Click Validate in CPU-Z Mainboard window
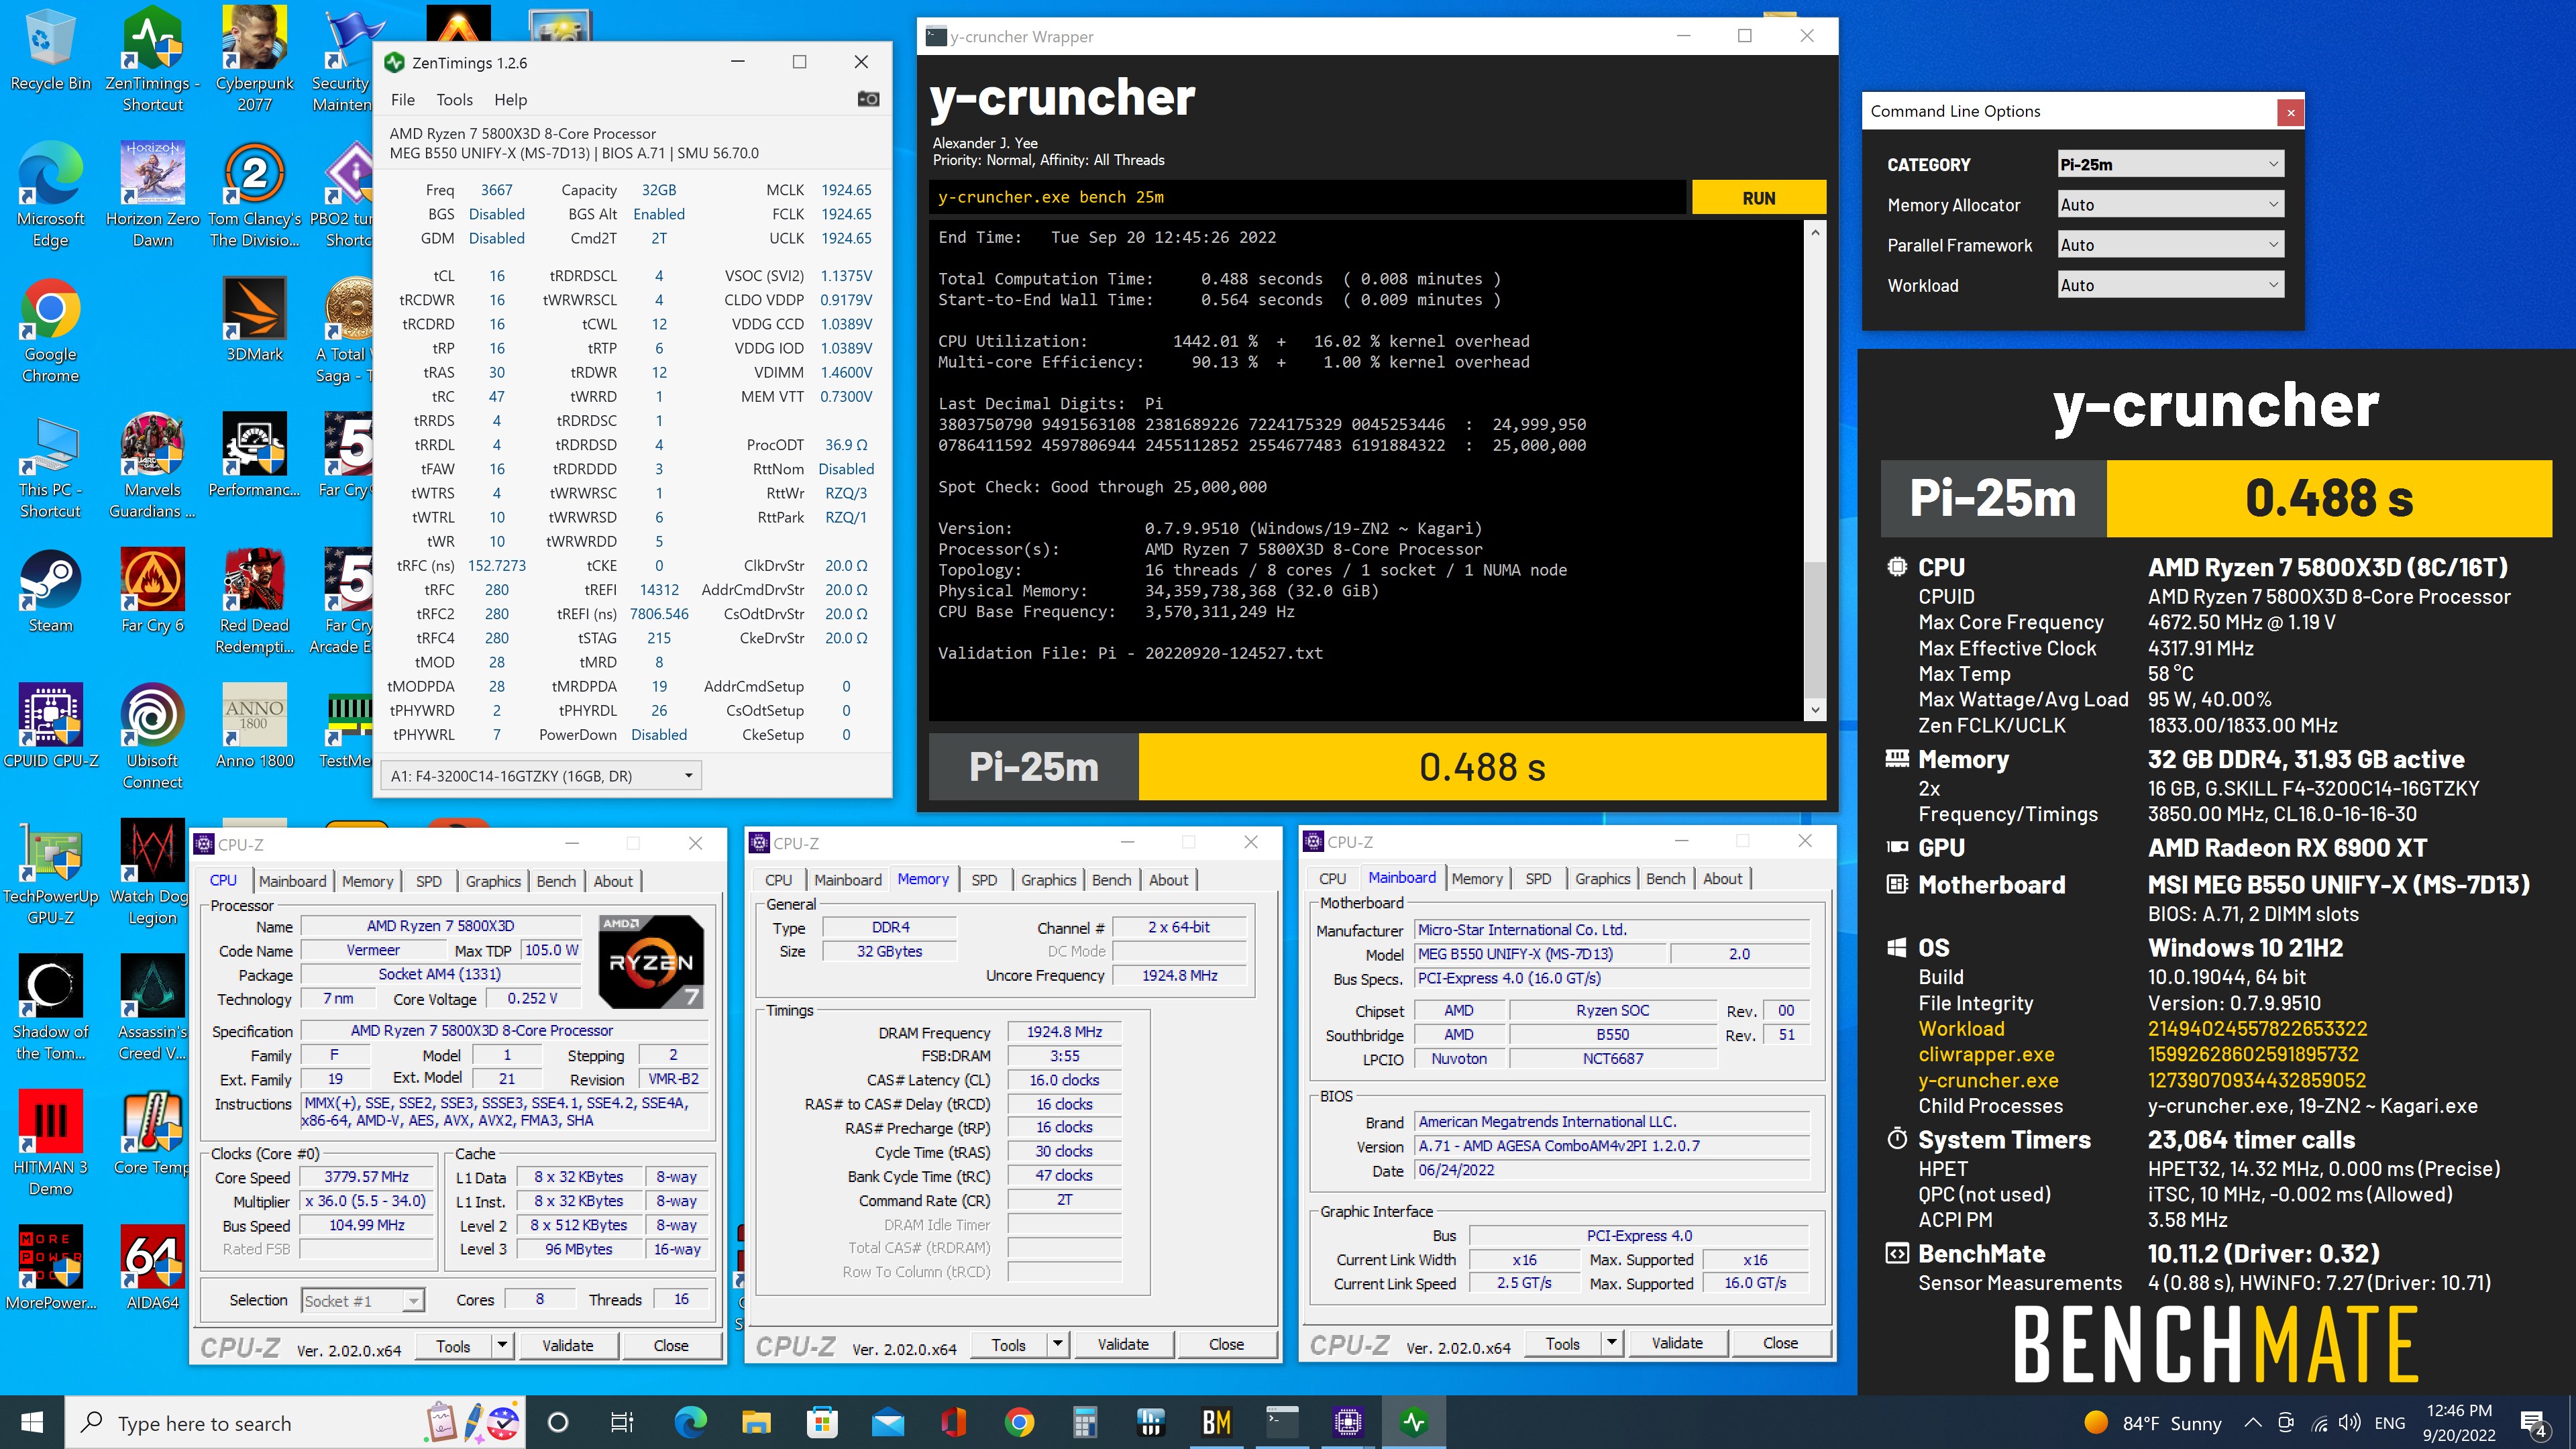The image size is (2576, 1449). pyautogui.click(x=1677, y=1342)
